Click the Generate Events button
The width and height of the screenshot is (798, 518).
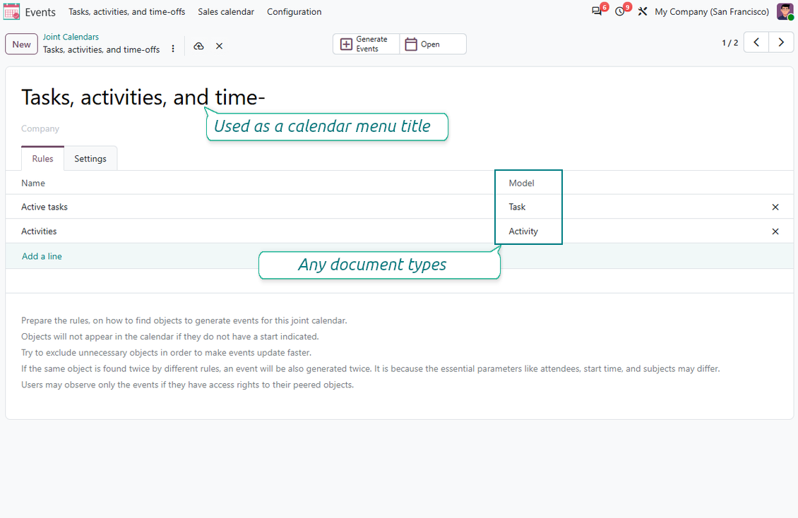tap(367, 44)
